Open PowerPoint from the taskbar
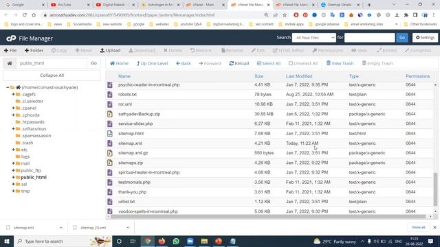 (x=219, y=241)
